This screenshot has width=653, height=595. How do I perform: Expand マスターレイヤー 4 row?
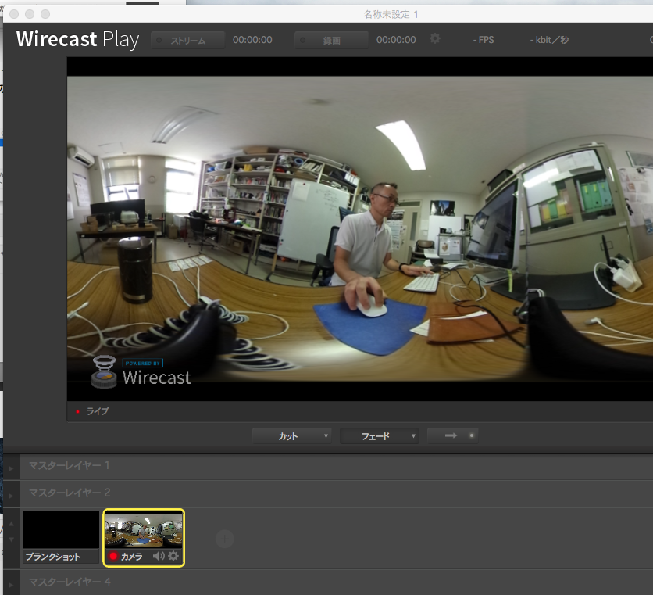(x=11, y=585)
